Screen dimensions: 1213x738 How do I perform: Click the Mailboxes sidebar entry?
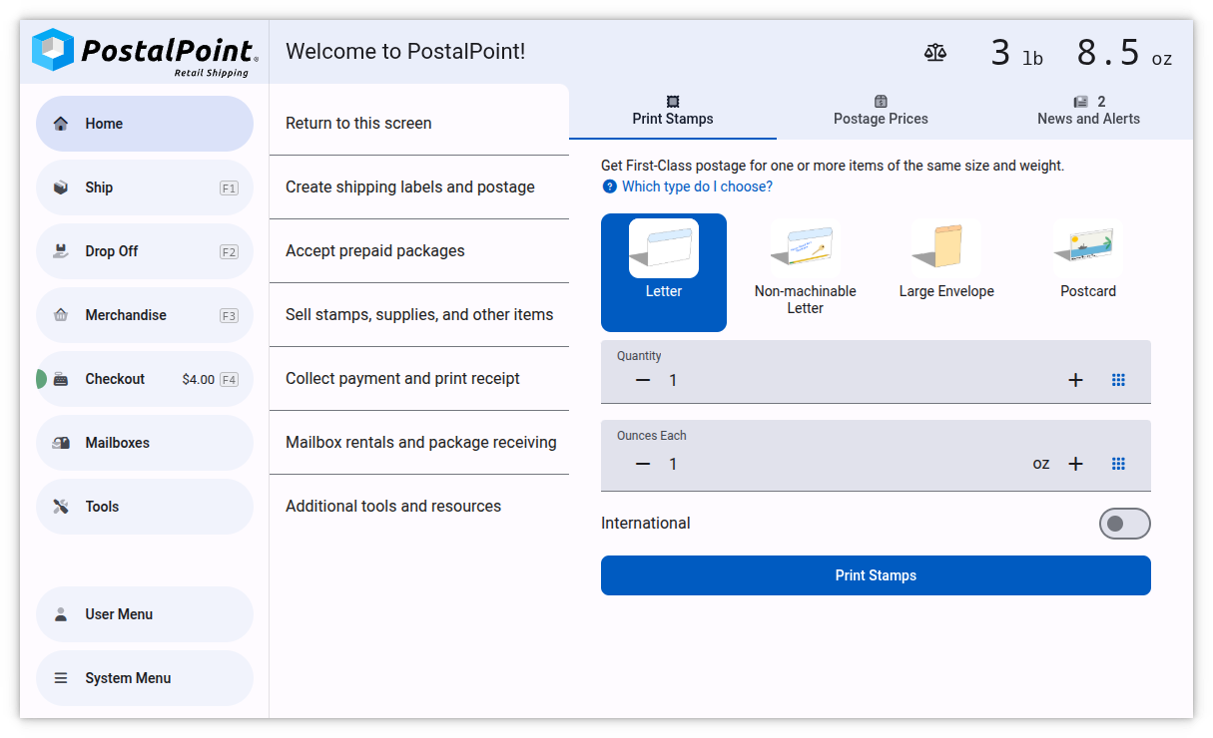[x=144, y=442]
